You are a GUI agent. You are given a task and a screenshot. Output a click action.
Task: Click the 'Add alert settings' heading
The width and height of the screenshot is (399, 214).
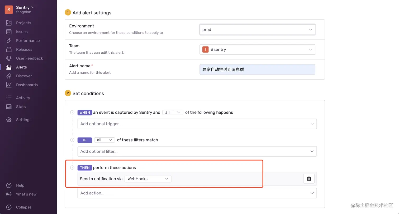click(x=92, y=13)
